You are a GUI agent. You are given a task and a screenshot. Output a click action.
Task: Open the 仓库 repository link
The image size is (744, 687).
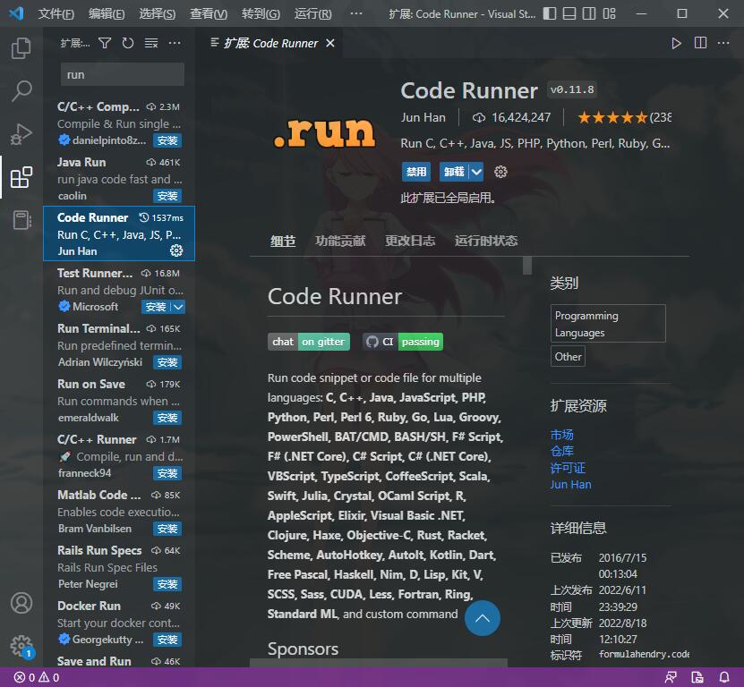[x=561, y=451]
